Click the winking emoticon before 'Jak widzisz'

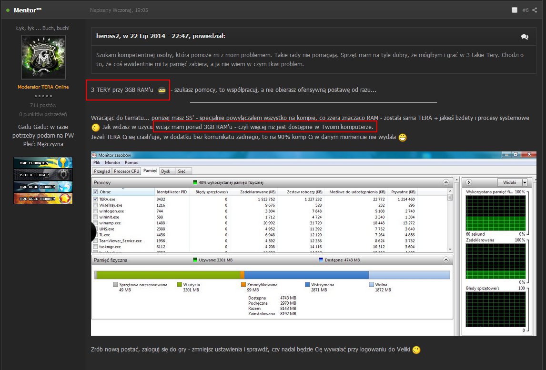pos(95,128)
